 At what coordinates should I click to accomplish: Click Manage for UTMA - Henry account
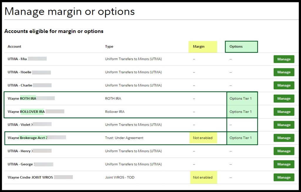pos(284,151)
